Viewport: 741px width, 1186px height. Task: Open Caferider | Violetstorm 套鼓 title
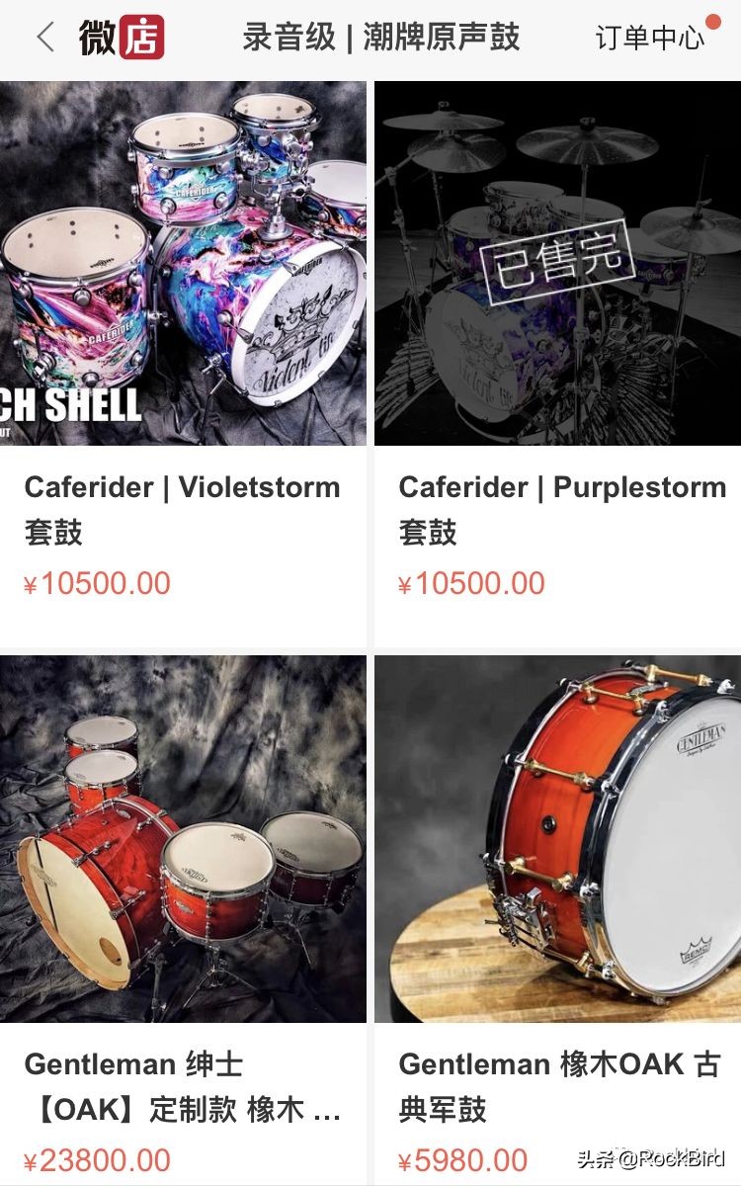(183, 509)
